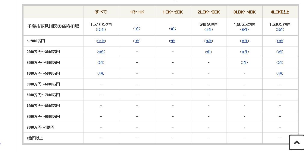Open 46件 listings for 3LDK~4DK under ~2000万円
This screenshot has width=304, height=152.
point(244,41)
